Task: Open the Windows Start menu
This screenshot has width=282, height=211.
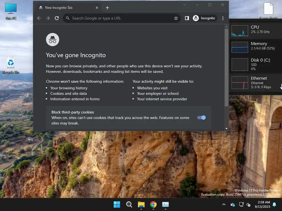Action: [x=117, y=204]
